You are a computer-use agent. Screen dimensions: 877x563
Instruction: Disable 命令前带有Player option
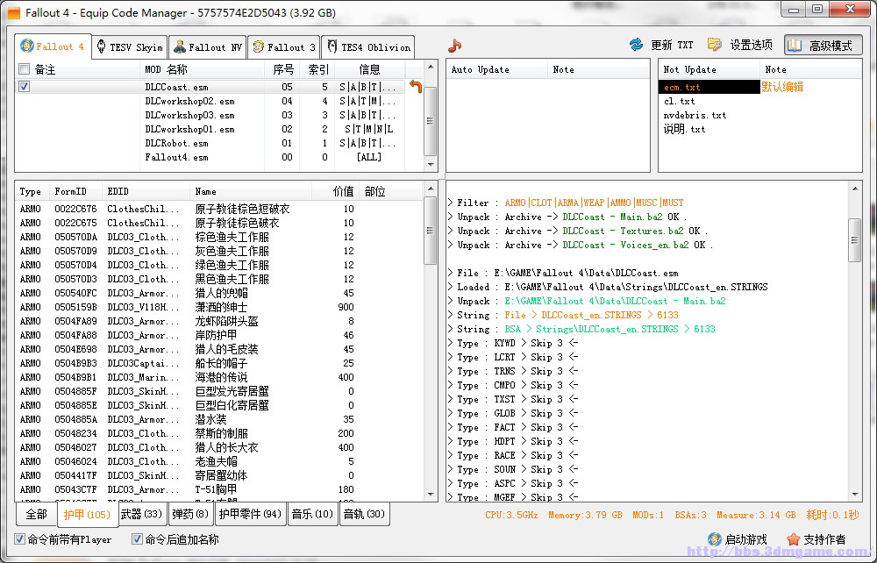pyautogui.click(x=20, y=539)
